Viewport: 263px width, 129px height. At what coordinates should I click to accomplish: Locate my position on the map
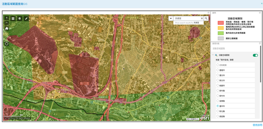[x=7, y=44]
